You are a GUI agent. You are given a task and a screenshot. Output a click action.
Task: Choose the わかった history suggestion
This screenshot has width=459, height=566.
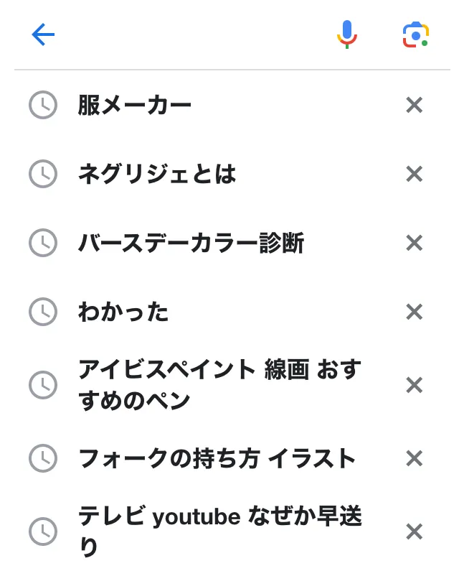point(123,312)
